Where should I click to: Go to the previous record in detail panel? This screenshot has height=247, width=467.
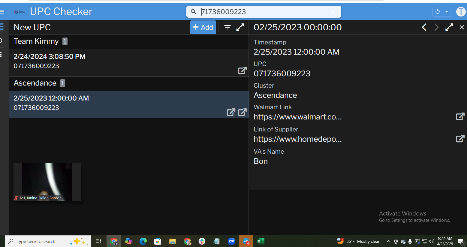coord(424,27)
